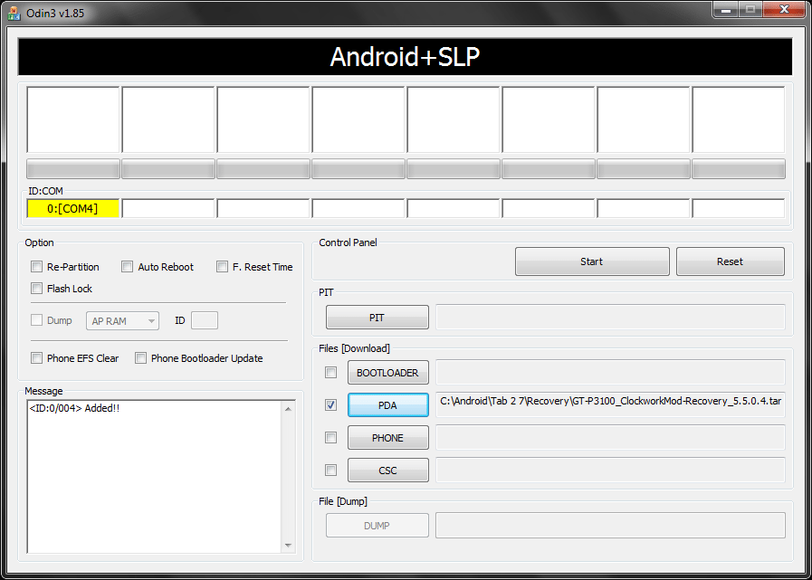This screenshot has height=580, width=812.
Task: Click the Reset button
Action: [731, 261]
